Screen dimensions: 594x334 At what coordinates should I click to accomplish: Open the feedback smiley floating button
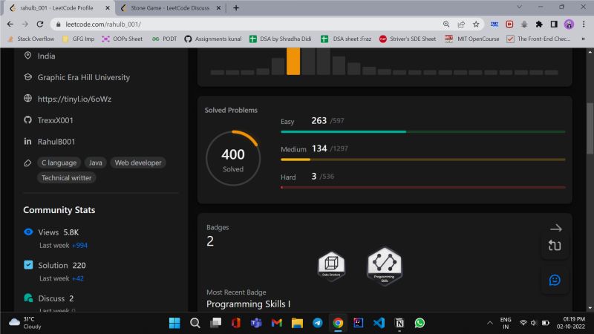[x=555, y=281]
